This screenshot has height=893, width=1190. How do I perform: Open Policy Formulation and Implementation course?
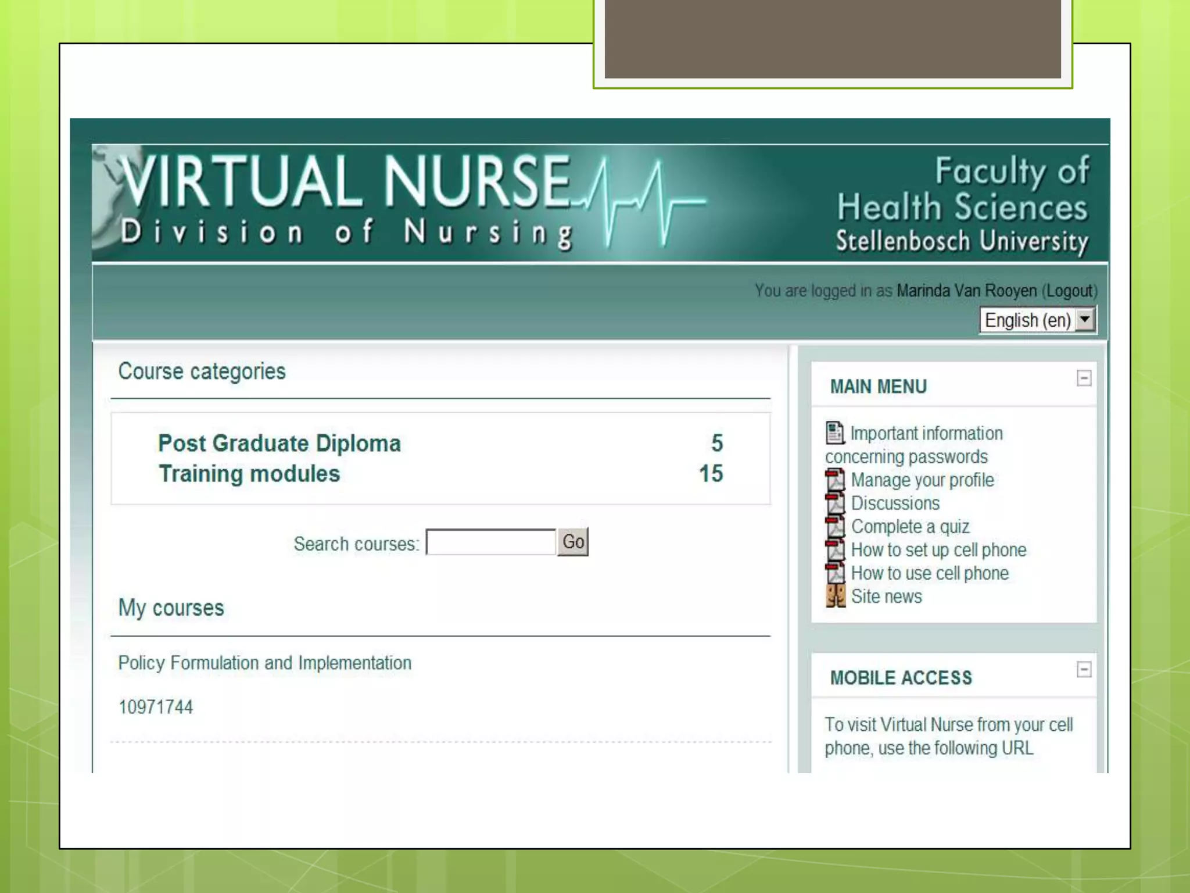tap(265, 663)
